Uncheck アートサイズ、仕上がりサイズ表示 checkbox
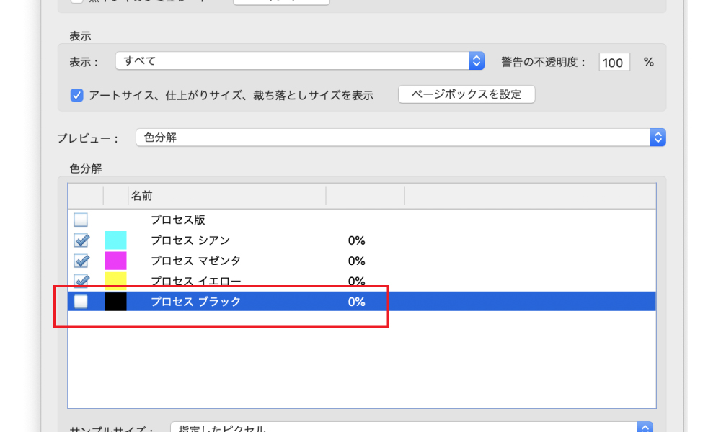721x432 pixels. [x=77, y=95]
